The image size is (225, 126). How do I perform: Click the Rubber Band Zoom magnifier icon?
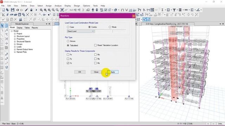(x=41, y=10)
